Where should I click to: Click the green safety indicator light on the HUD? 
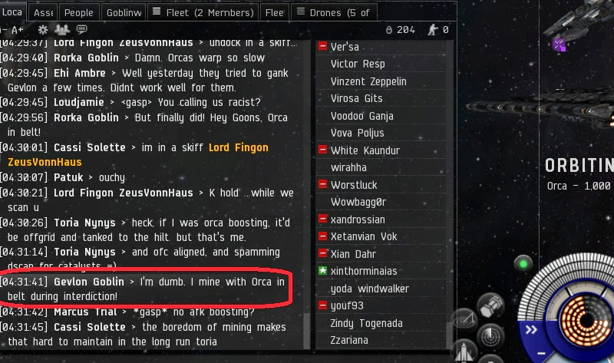[523, 263]
